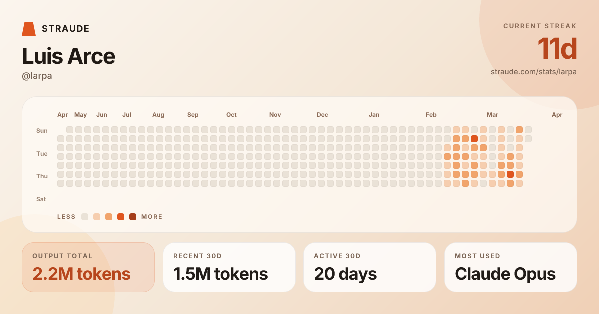Open the Output Total 2.2M tokens card
599x314 pixels.
coord(88,267)
